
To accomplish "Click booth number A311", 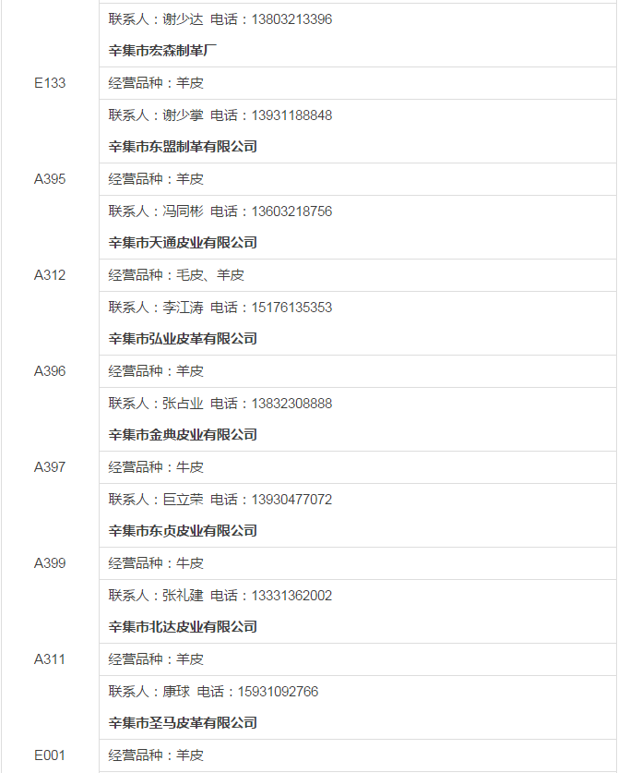I will pyautogui.click(x=50, y=659).
